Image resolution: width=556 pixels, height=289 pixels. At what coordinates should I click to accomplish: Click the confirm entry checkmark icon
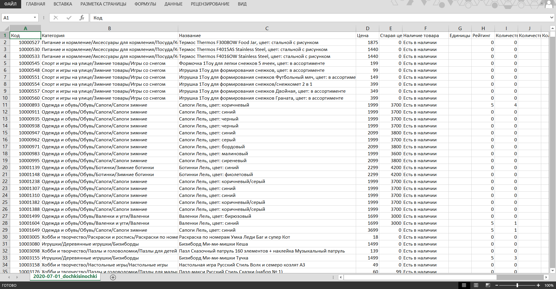[x=69, y=18]
